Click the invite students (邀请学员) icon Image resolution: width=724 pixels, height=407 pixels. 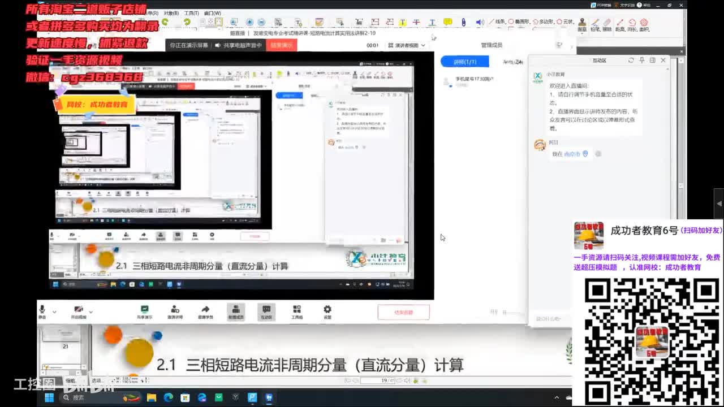205,311
